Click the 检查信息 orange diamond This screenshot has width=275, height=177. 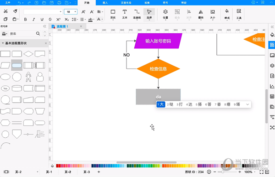pyautogui.click(x=158, y=69)
